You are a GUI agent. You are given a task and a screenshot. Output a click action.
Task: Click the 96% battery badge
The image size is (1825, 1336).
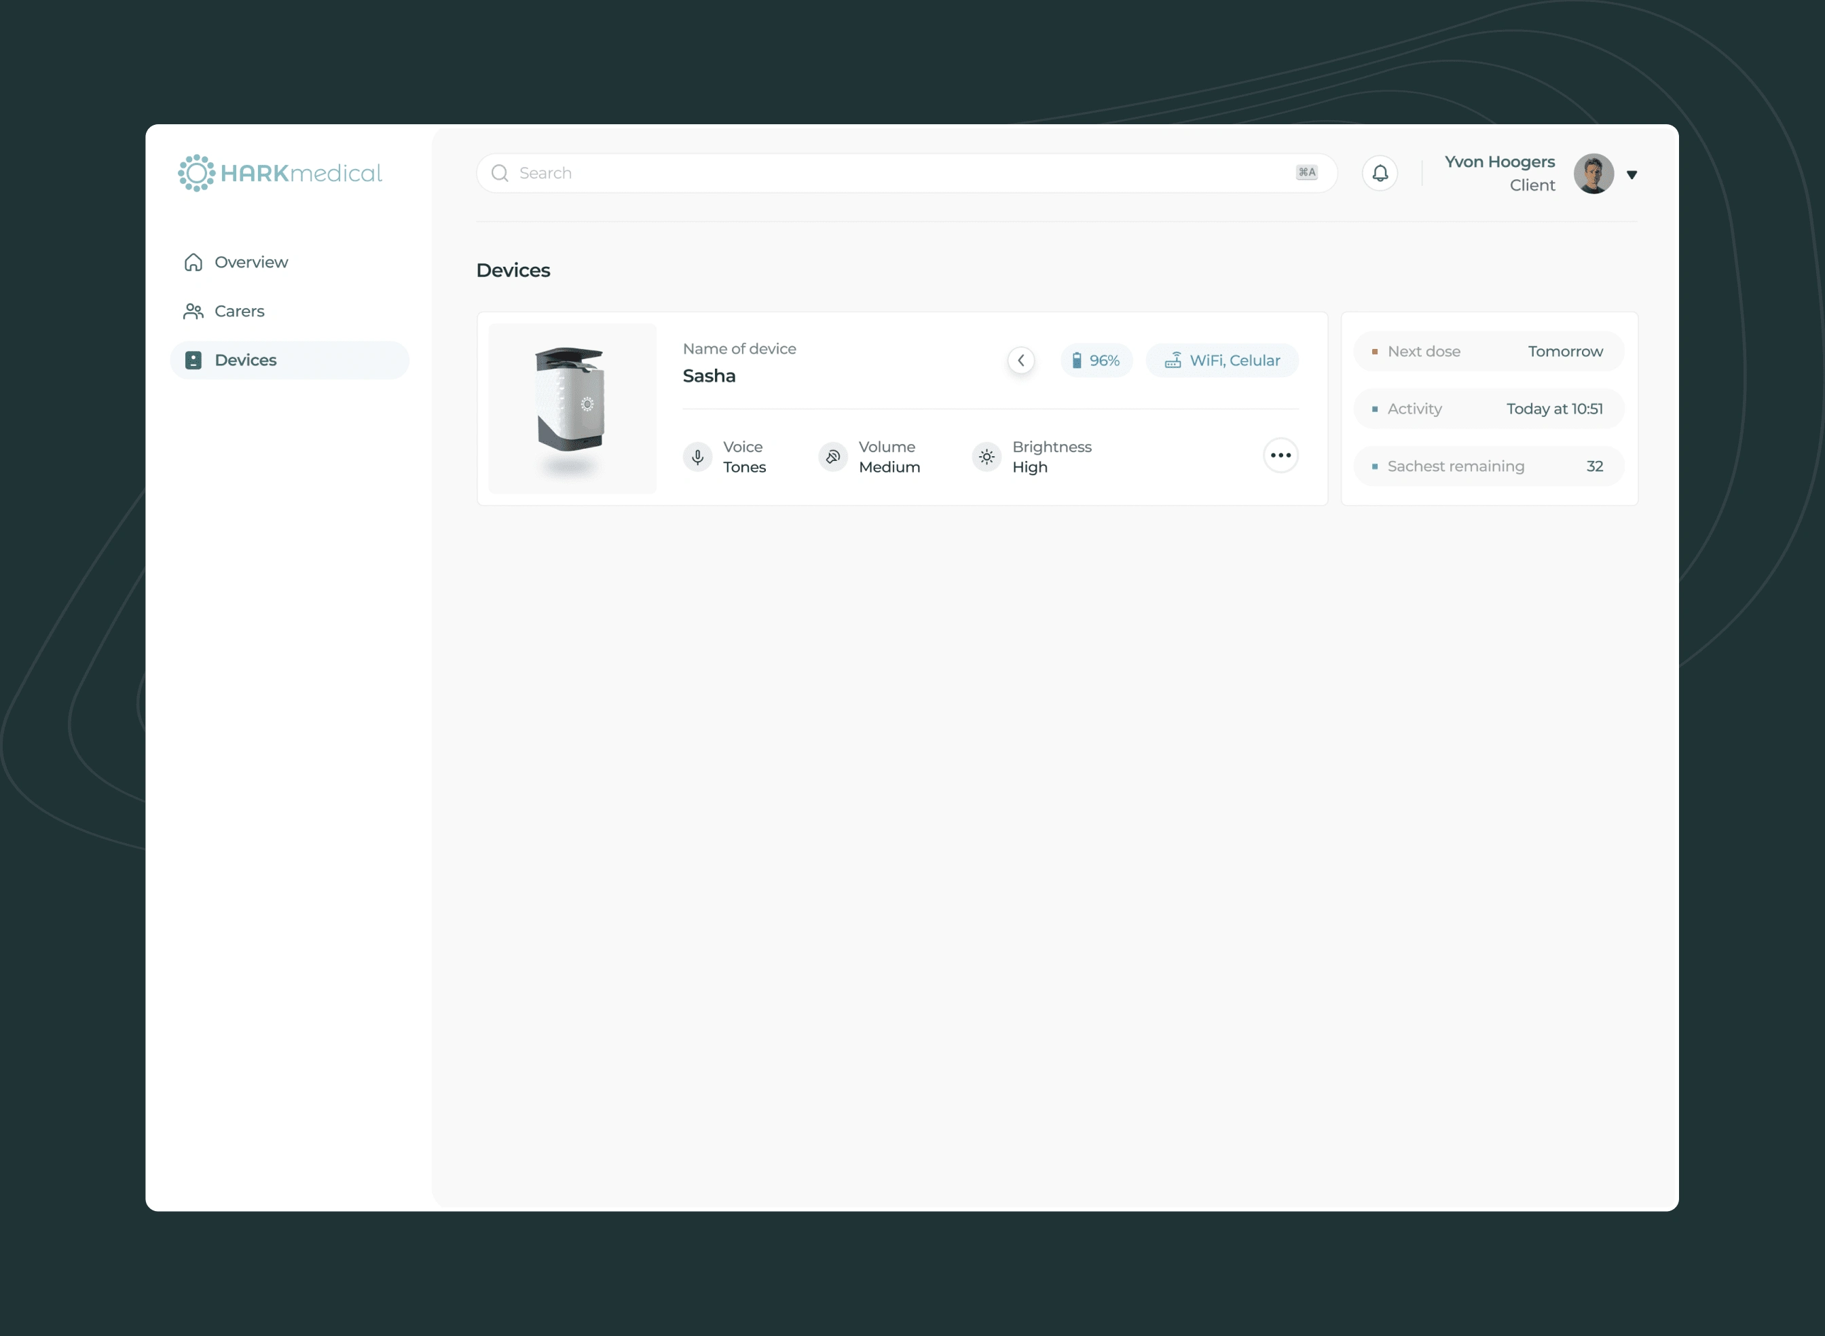tap(1096, 360)
